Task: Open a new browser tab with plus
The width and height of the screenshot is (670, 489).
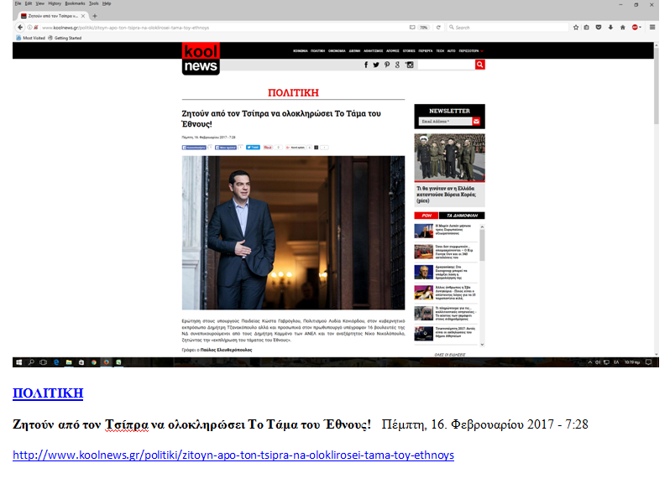Action: point(94,16)
